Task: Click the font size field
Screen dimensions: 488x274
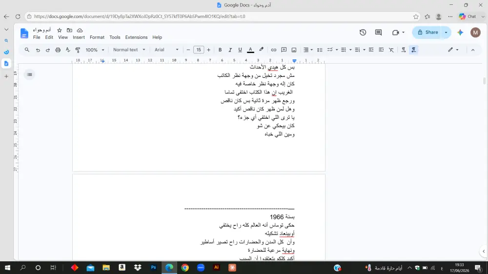Action: click(x=198, y=50)
